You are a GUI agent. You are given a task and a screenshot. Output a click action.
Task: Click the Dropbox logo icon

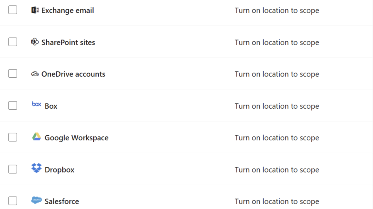point(36,168)
